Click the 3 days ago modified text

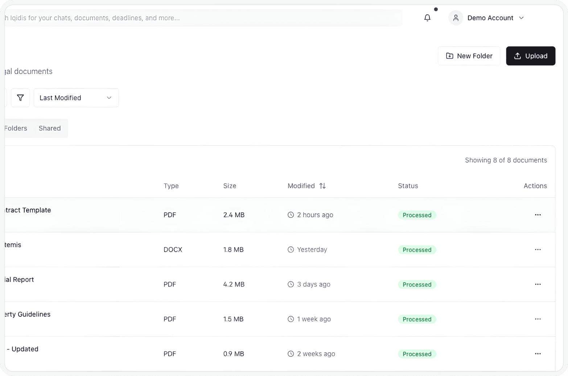[314, 284]
